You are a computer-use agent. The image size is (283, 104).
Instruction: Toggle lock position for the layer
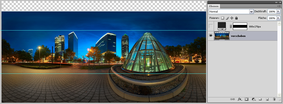232,18
